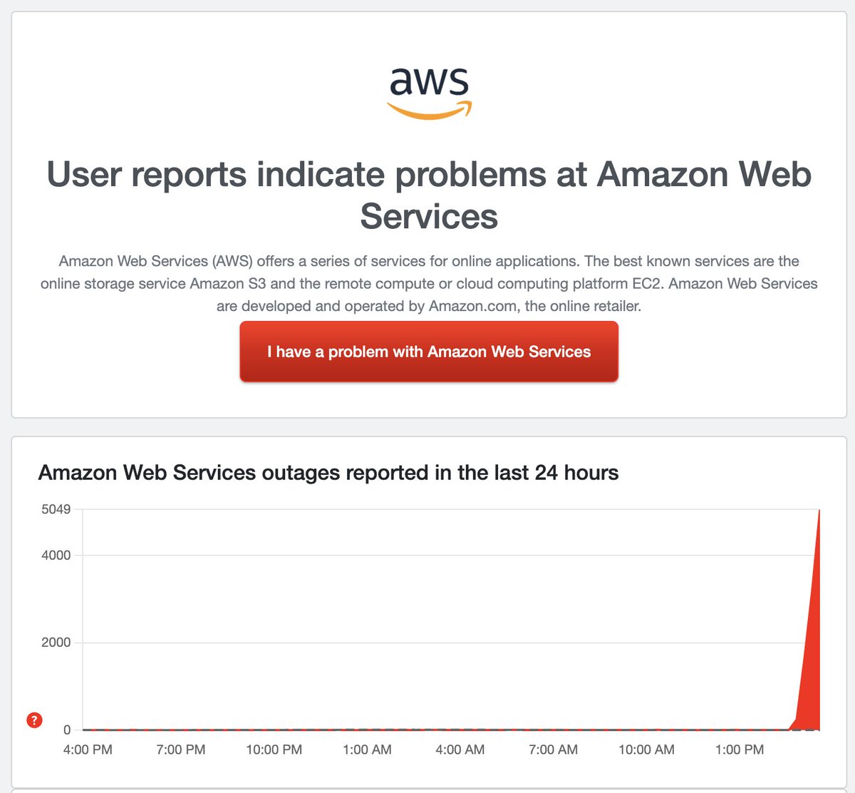This screenshot has width=855, height=793.
Task: Click the 4:00 PM time label
Action: click(88, 749)
